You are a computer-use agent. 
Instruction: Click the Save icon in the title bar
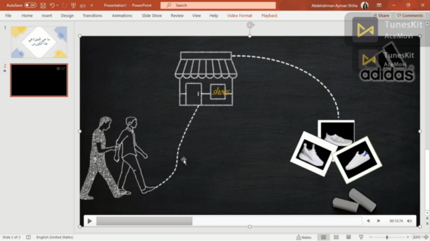[43, 5]
